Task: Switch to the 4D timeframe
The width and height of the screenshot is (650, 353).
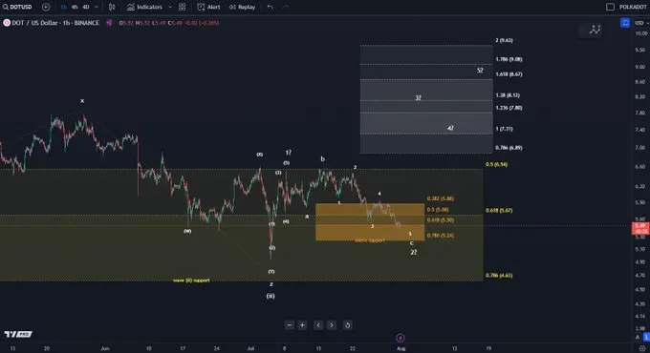Action: [86, 7]
